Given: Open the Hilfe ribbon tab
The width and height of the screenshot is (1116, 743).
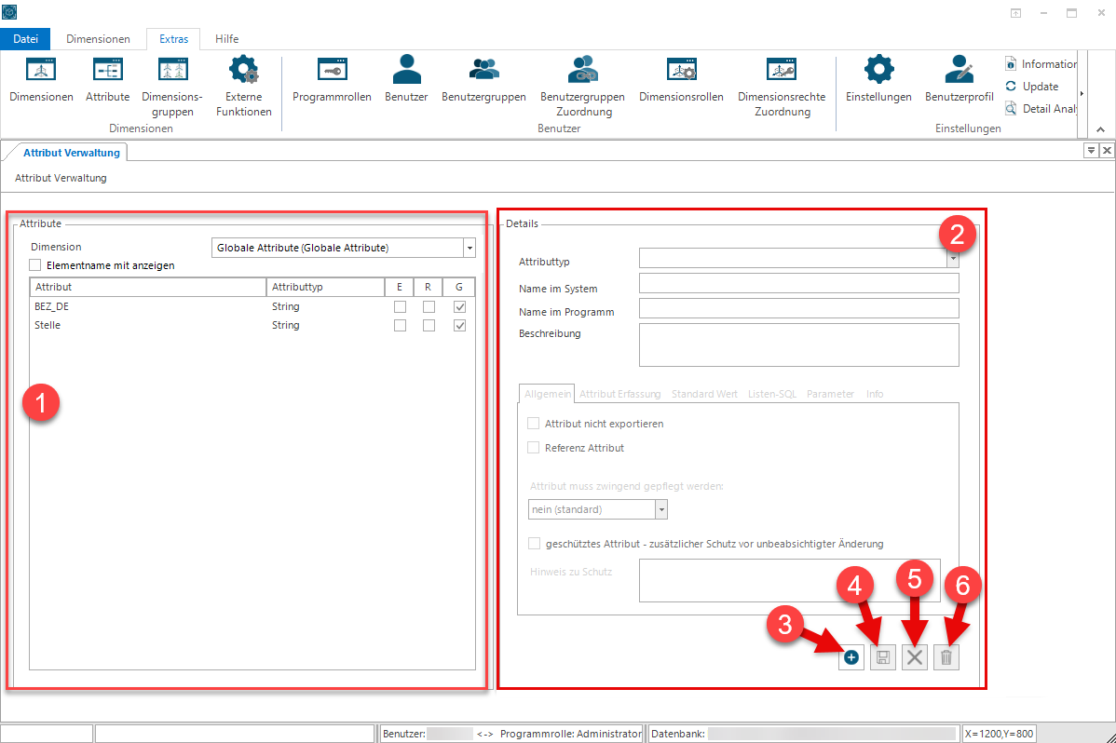Looking at the screenshot, I should pyautogui.click(x=227, y=38).
